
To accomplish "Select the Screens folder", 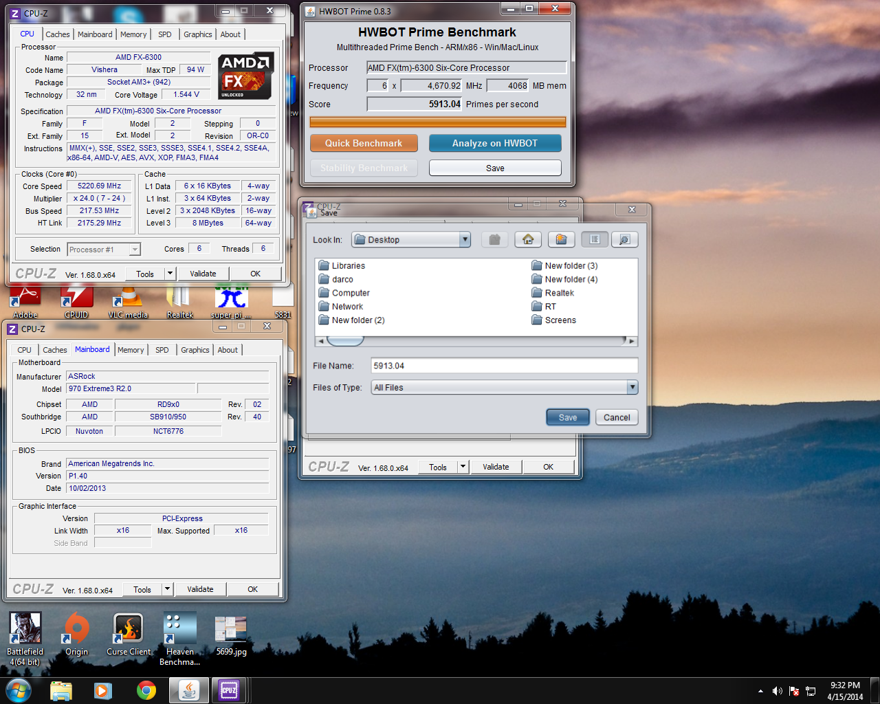I will coord(553,320).
